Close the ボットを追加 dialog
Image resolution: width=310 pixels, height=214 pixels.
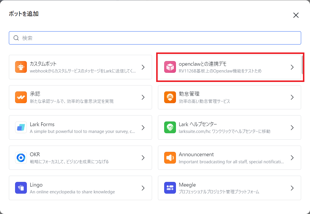(296, 15)
